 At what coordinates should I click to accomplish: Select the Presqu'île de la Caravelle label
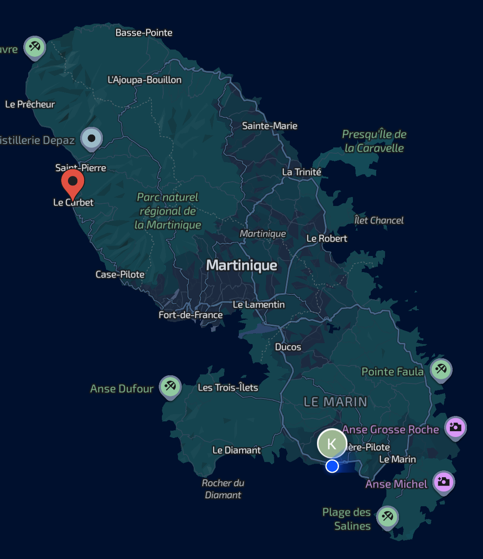pyautogui.click(x=374, y=141)
